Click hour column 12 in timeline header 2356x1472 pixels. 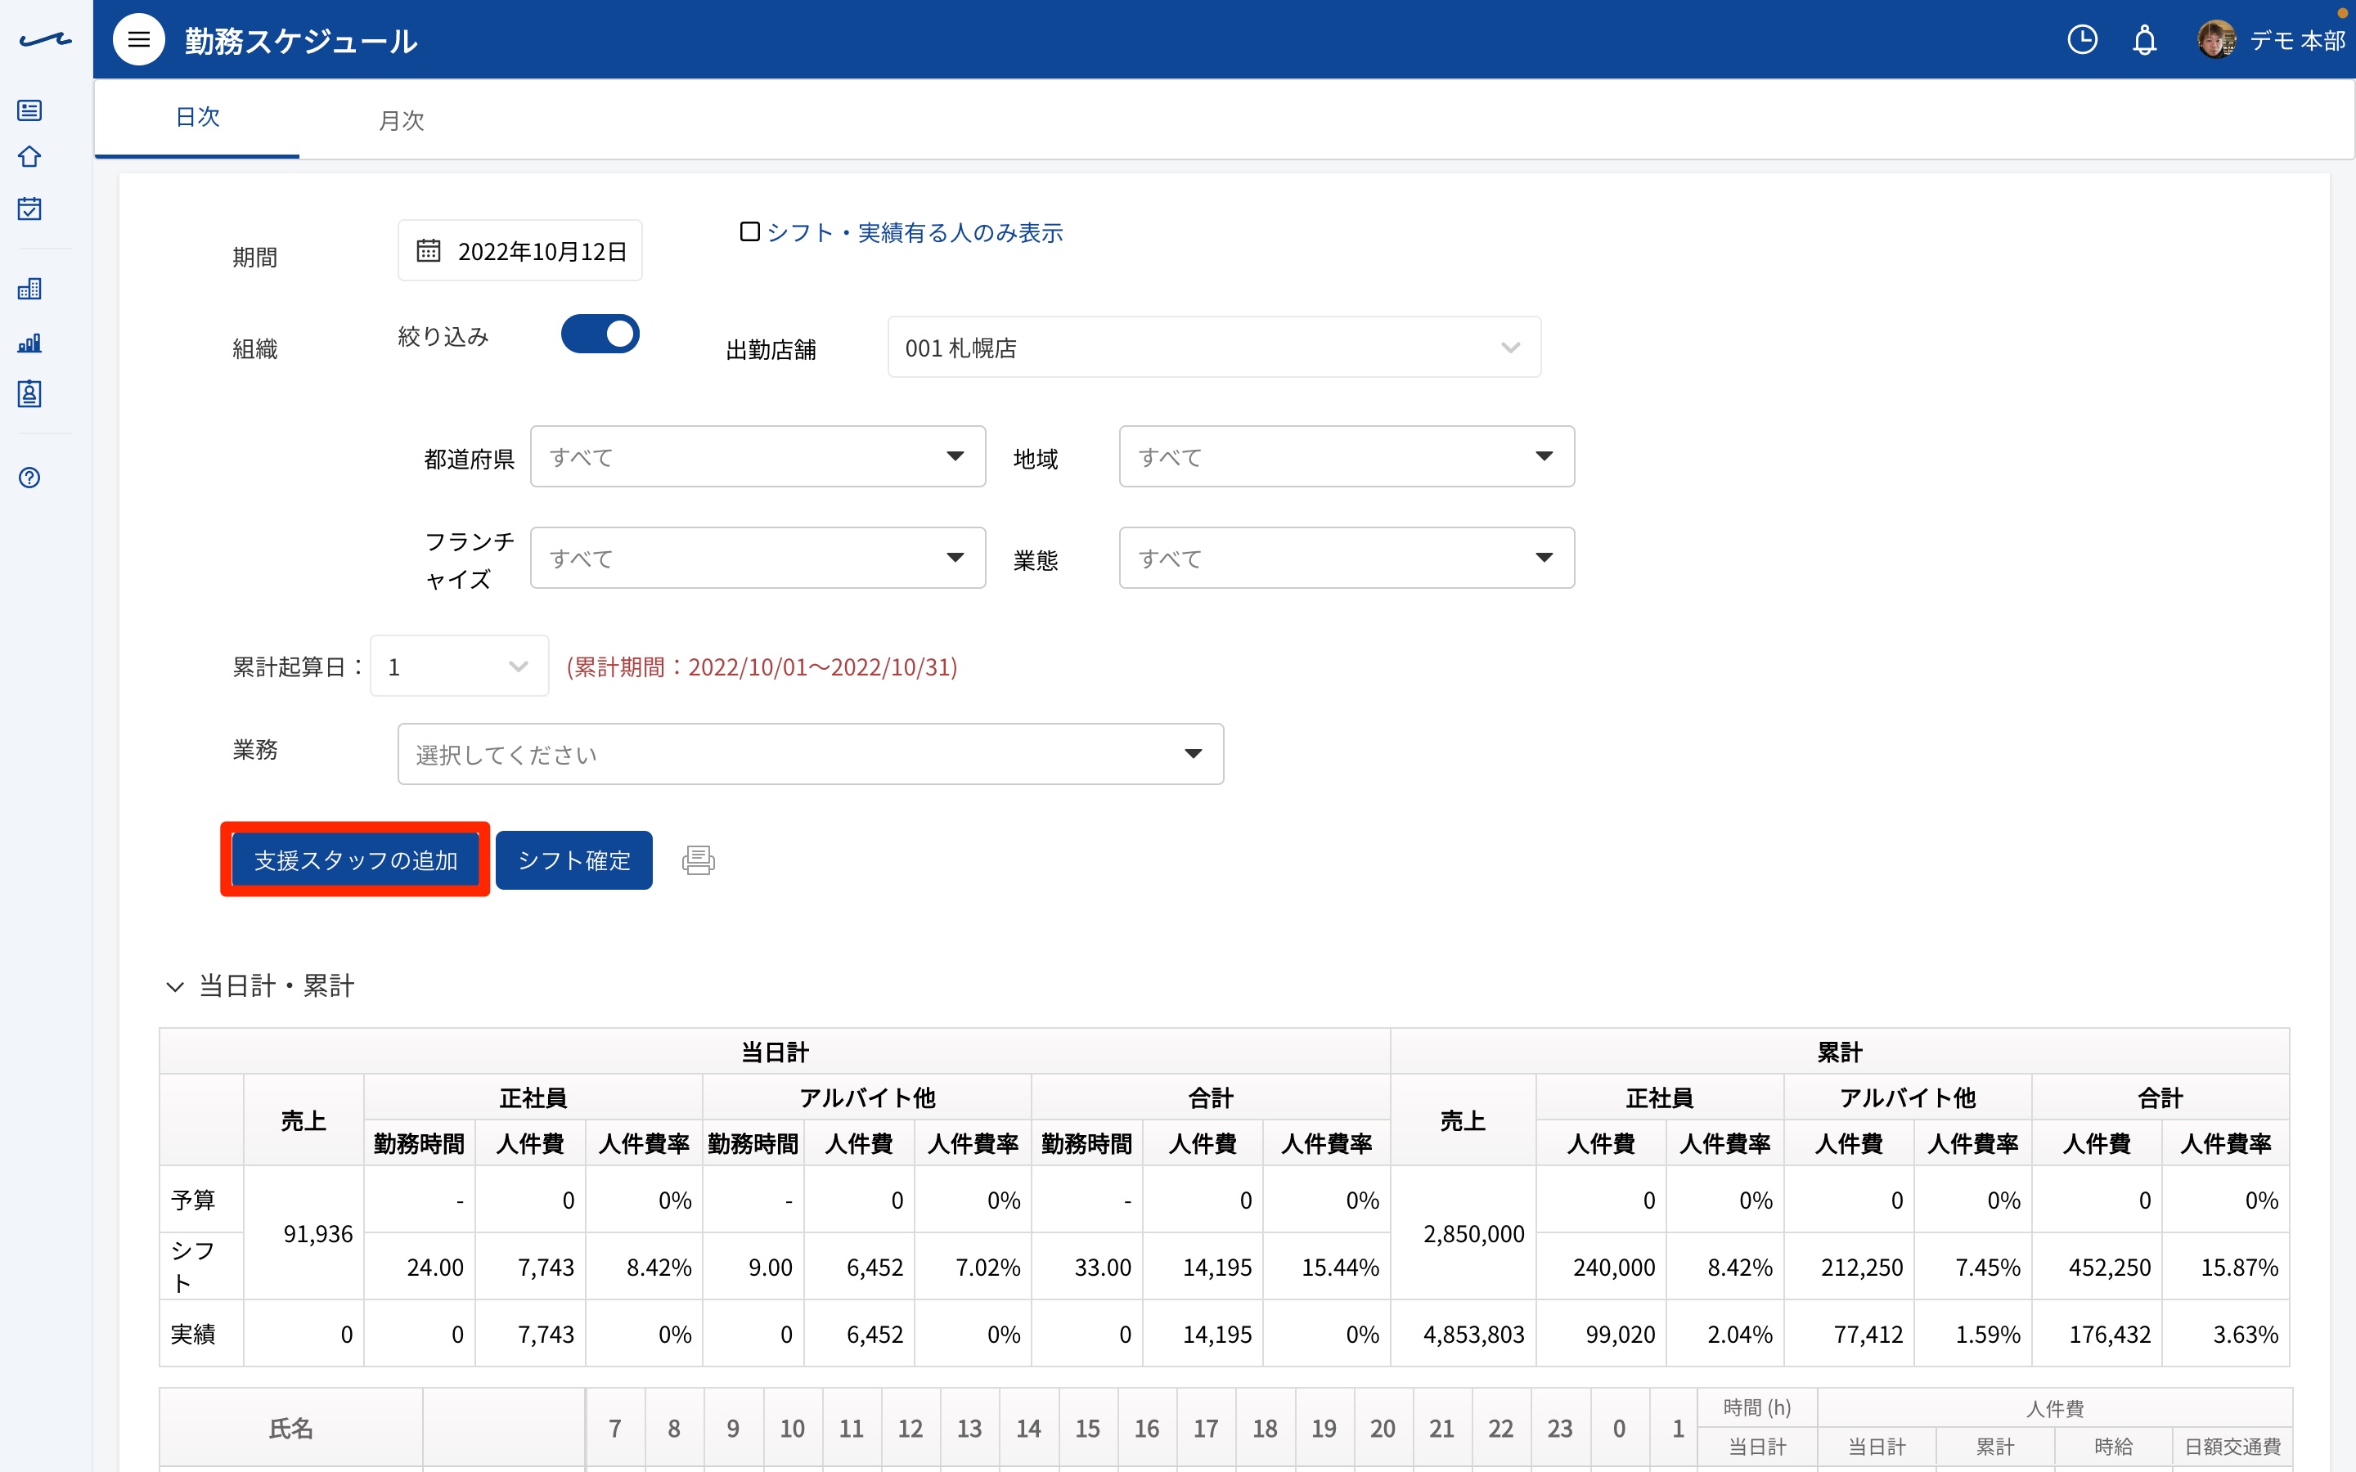(x=910, y=1427)
